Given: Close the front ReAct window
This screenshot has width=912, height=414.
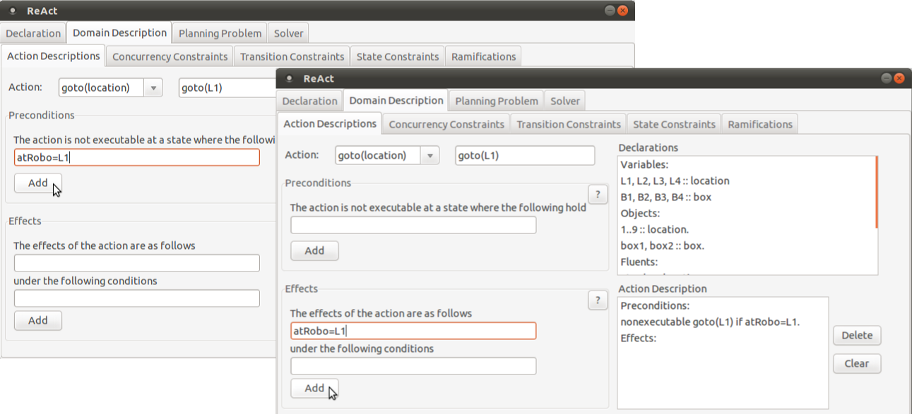Looking at the screenshot, I should [899, 78].
